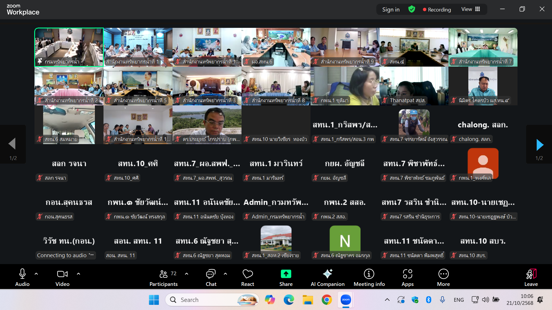552x310 pixels.
Task: Open the React emoji reactions icon
Action: tap(248, 274)
